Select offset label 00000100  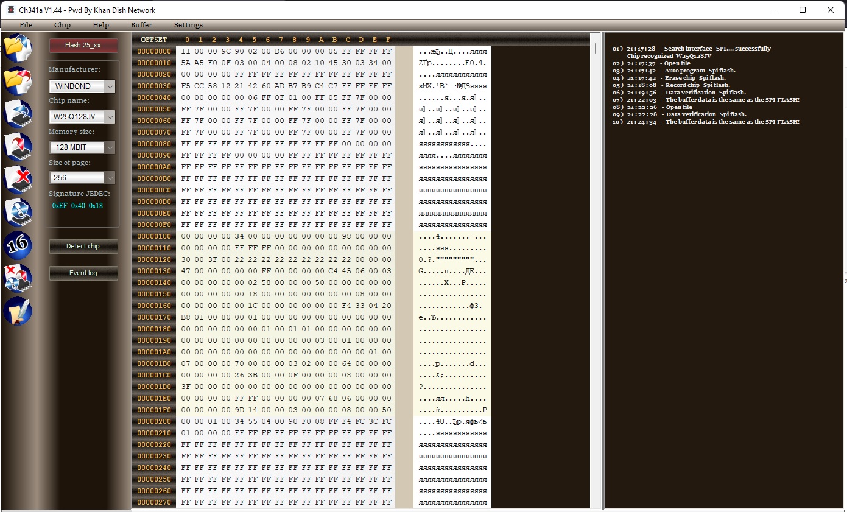[x=154, y=237]
